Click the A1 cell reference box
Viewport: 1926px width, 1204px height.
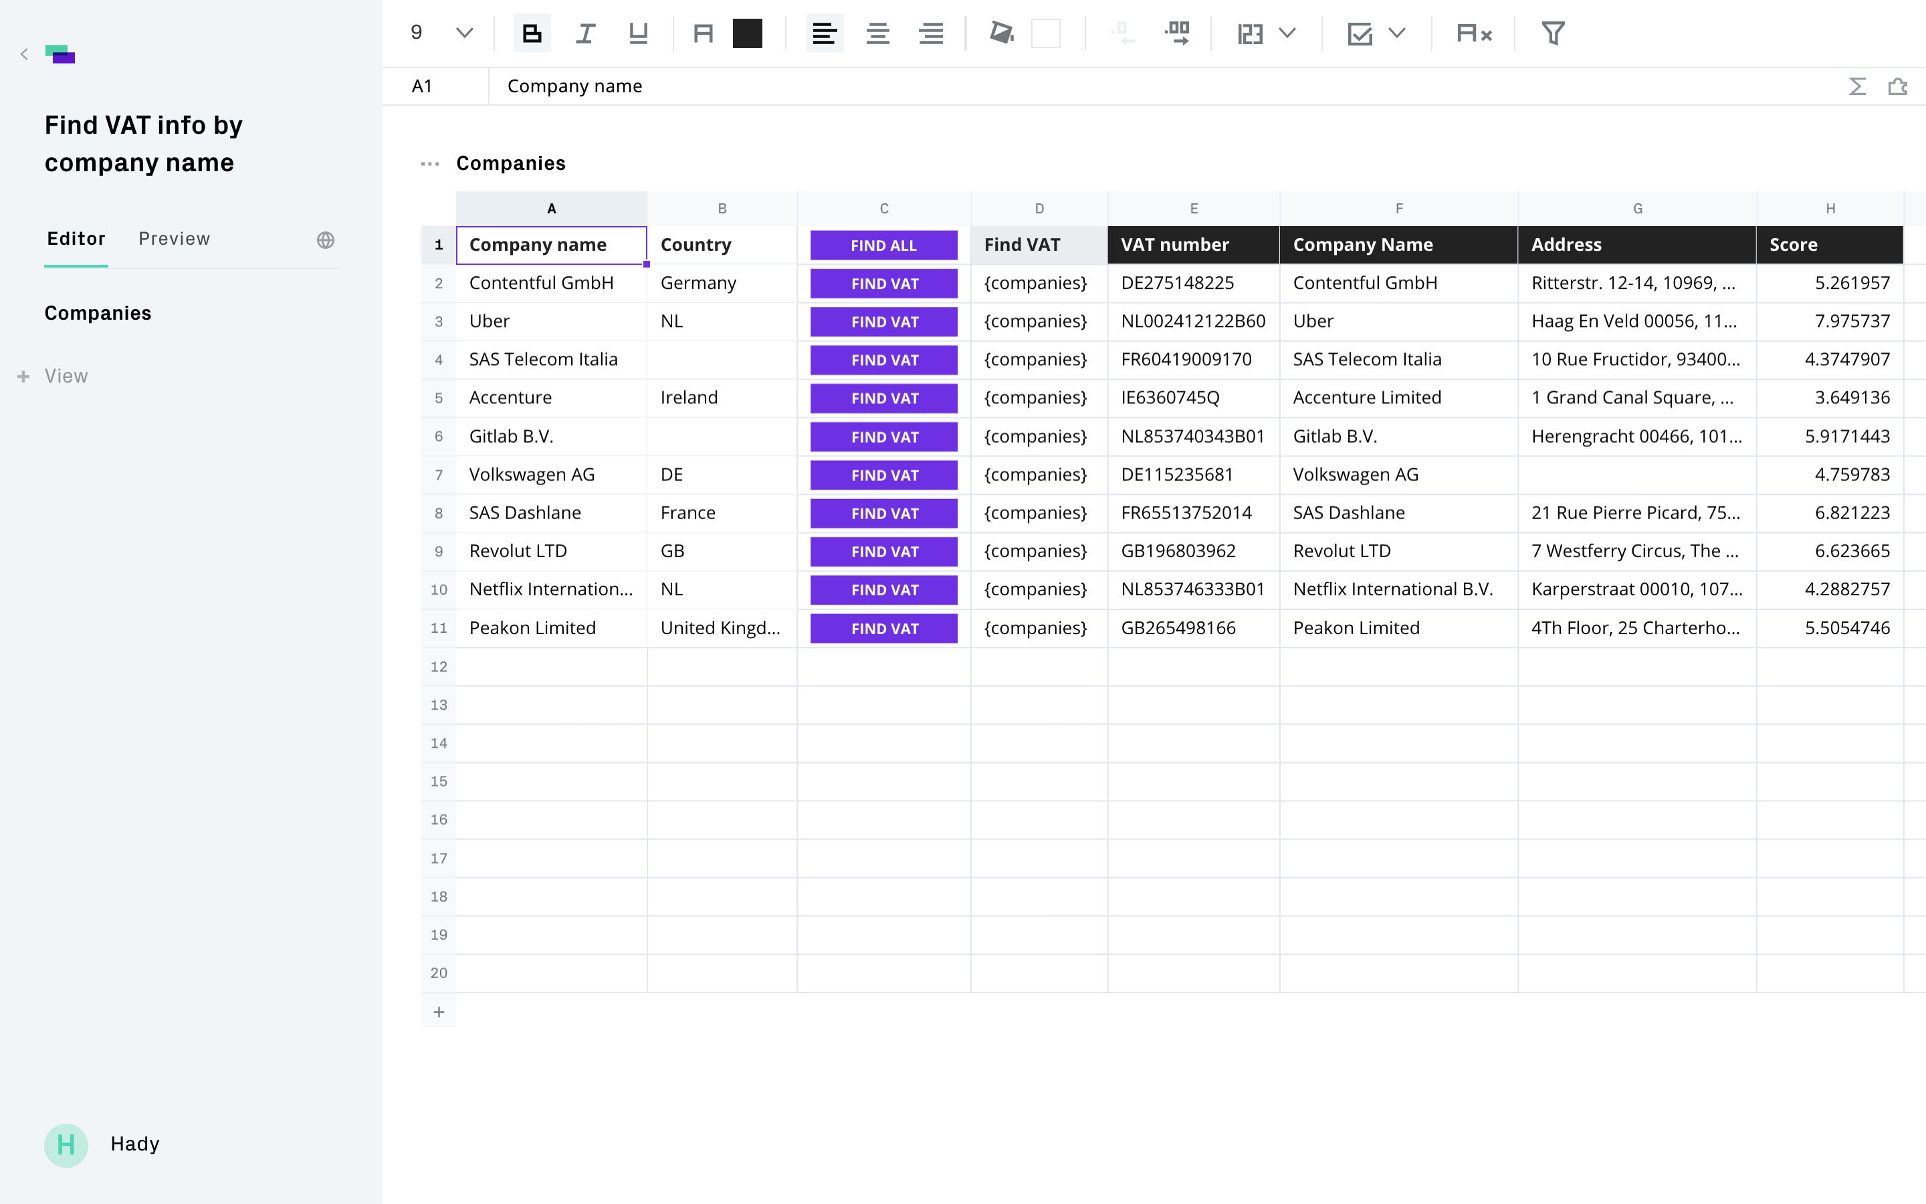pyautogui.click(x=435, y=86)
